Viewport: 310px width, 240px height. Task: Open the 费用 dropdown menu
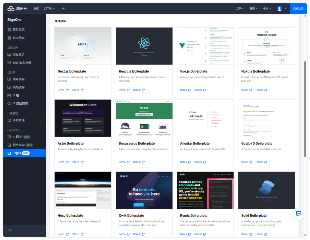pyautogui.click(x=253, y=9)
